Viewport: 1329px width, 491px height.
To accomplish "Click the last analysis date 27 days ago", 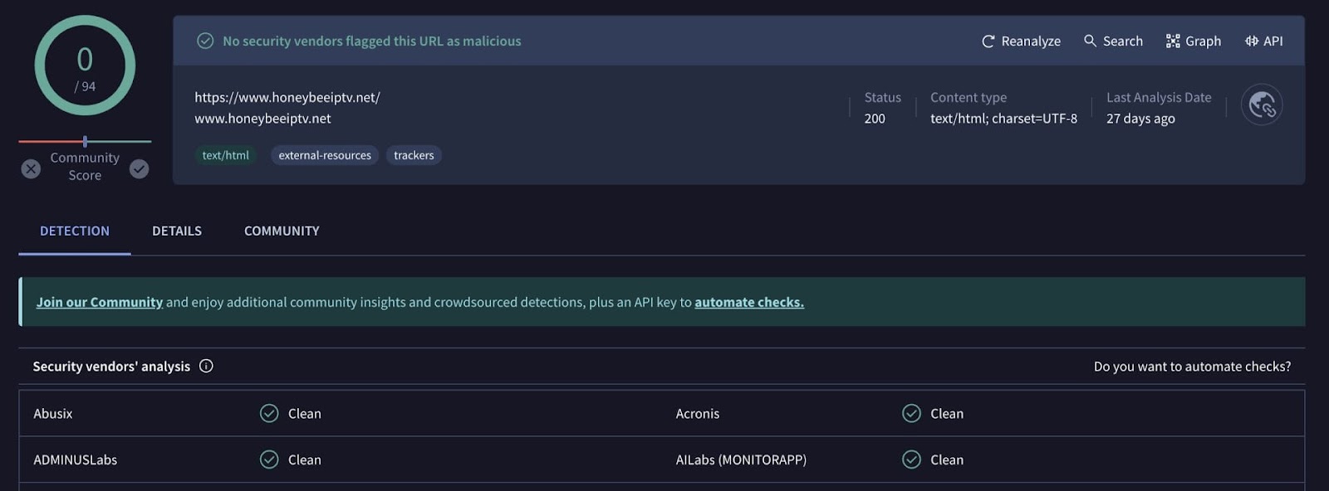I will click(1140, 119).
